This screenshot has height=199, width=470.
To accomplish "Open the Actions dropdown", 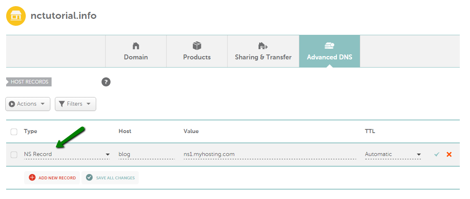I will (x=28, y=104).
